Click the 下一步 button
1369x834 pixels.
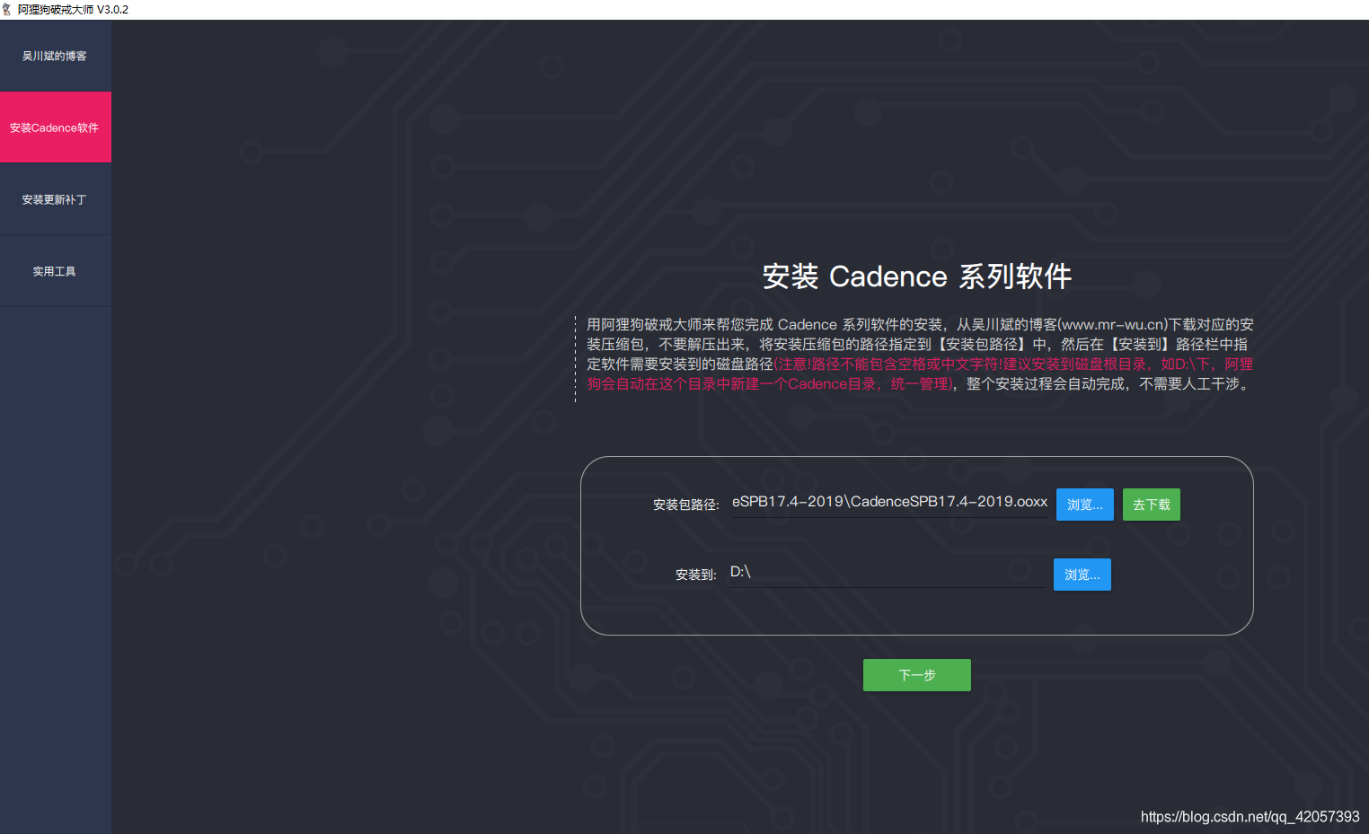916,675
